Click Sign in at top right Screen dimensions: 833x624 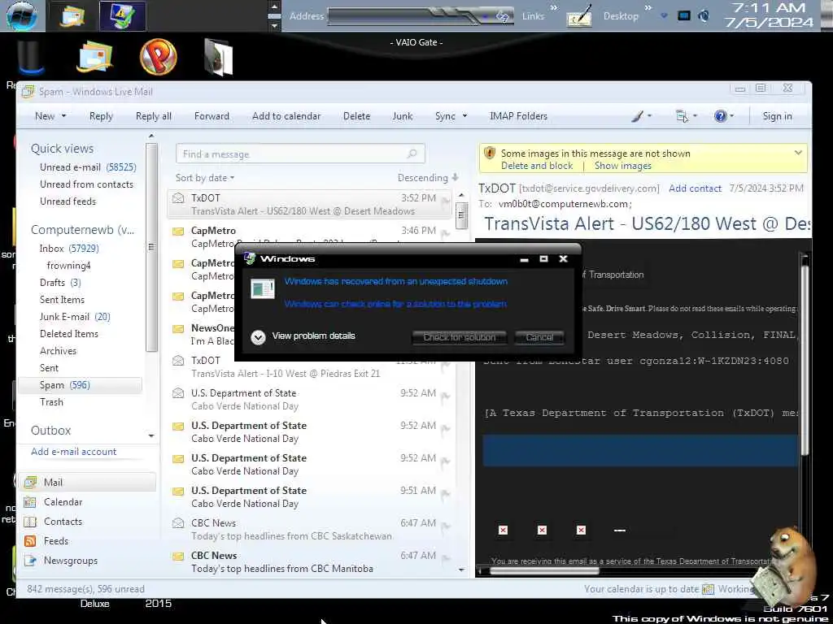(x=777, y=116)
